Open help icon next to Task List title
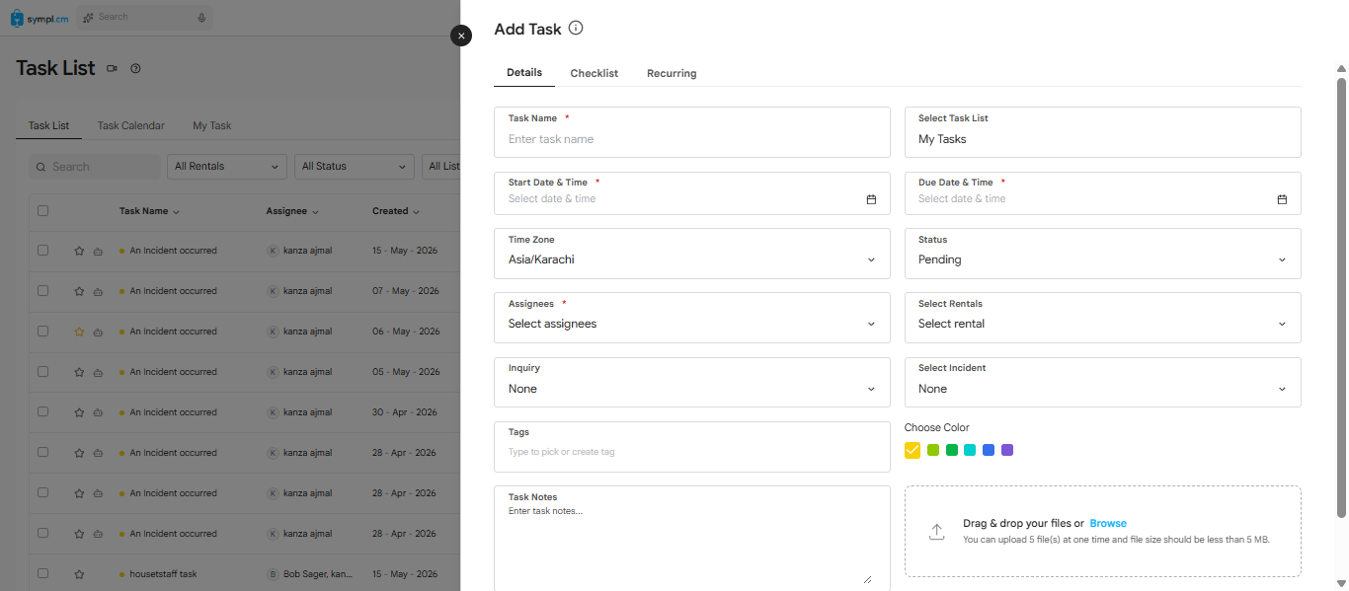 click(x=135, y=68)
